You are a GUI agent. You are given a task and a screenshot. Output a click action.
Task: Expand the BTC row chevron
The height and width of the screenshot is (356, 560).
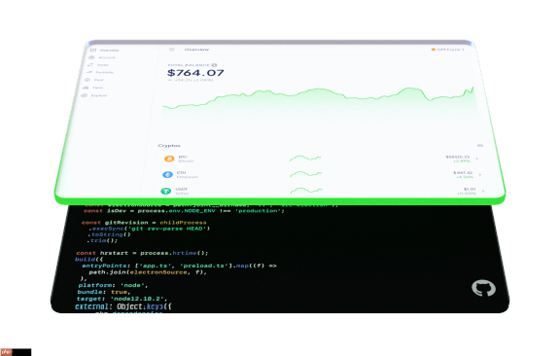(476, 159)
